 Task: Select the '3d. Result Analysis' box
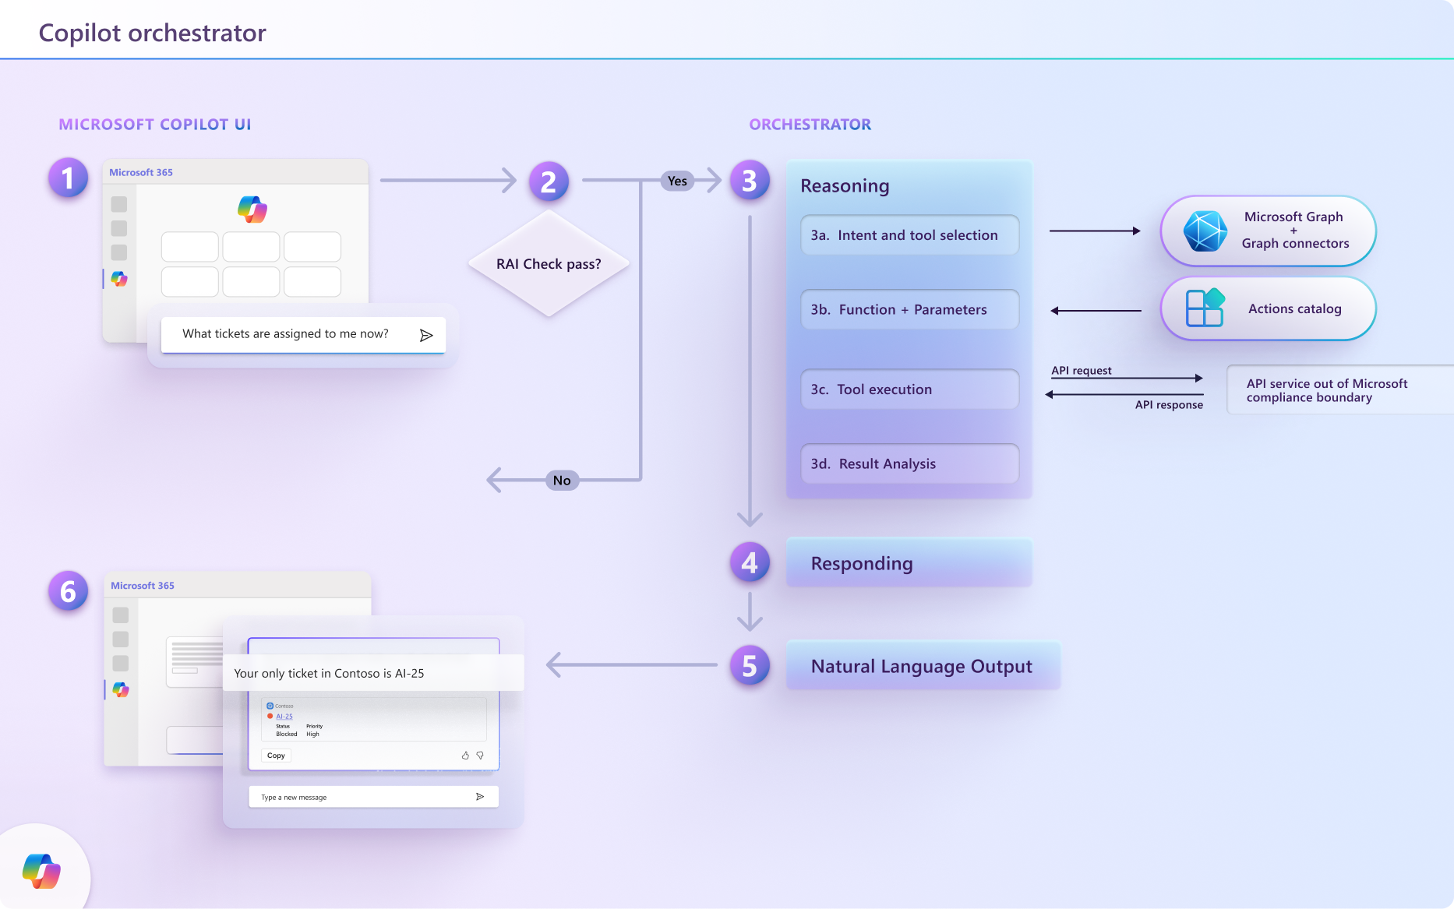909,464
